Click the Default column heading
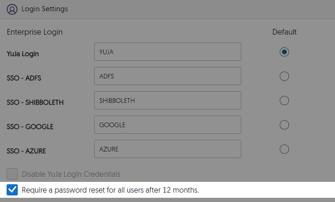This screenshot has width=335, height=202. pos(284,32)
